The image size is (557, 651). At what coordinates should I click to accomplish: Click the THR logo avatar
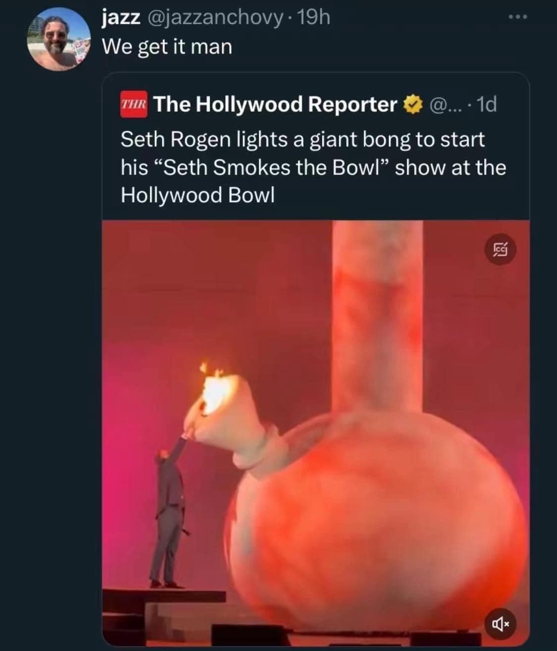tap(134, 104)
